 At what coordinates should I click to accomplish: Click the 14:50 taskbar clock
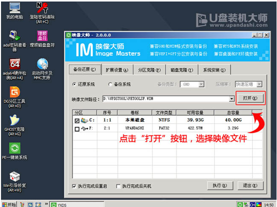coord(268,205)
